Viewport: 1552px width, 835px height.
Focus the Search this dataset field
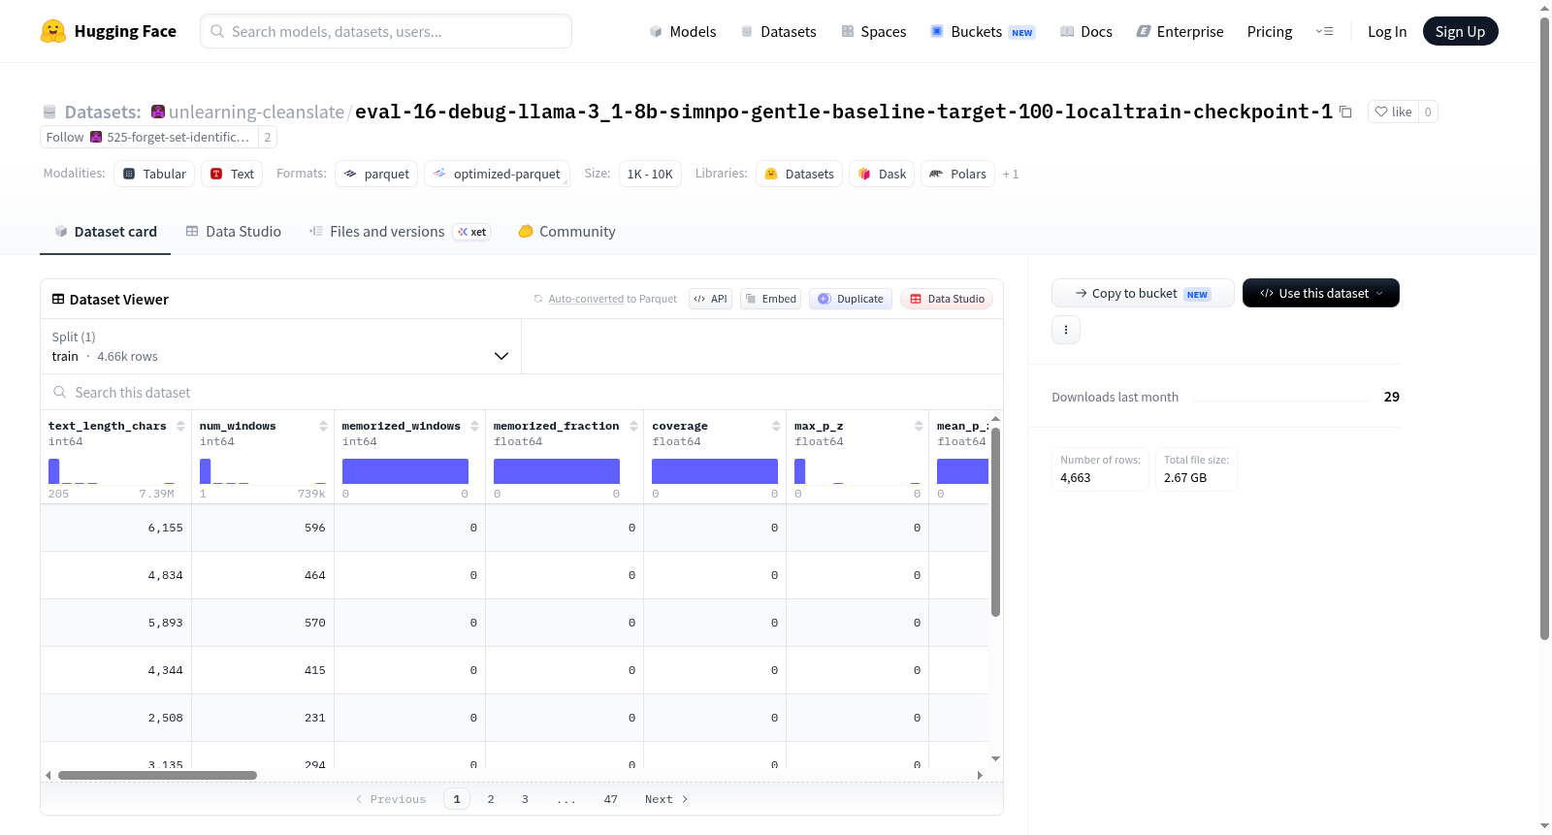(x=522, y=393)
